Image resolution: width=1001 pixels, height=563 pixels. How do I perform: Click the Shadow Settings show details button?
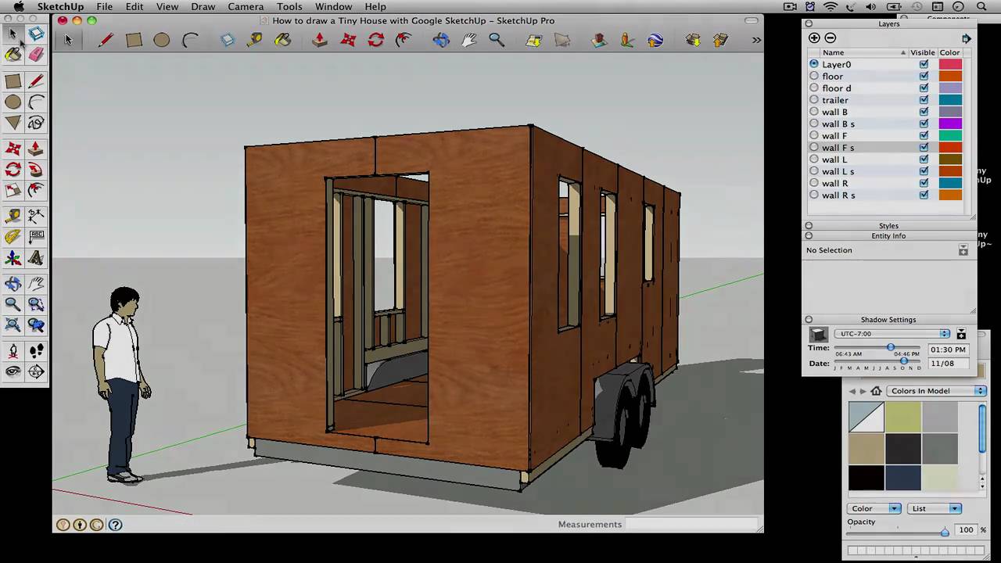(x=961, y=334)
